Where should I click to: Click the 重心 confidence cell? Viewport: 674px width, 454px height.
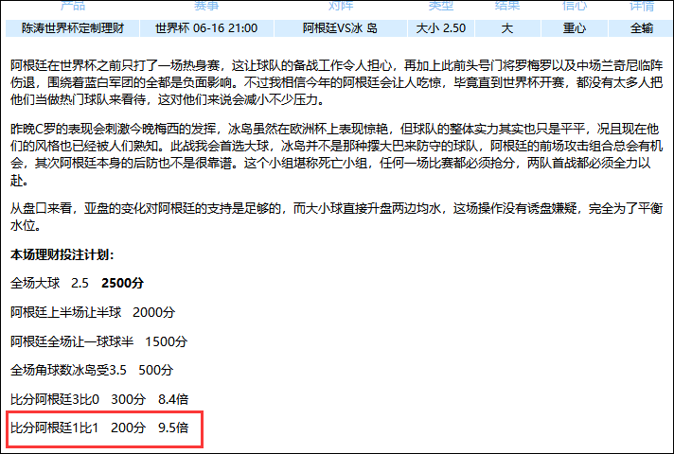[x=575, y=28]
